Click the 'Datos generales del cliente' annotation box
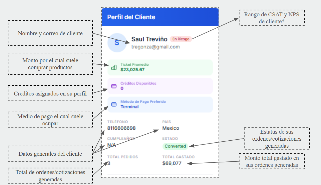The image size is (321, 185). [50, 154]
